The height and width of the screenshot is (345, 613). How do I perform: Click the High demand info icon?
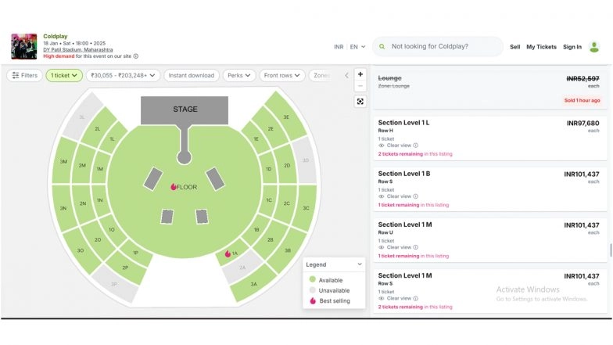(136, 56)
